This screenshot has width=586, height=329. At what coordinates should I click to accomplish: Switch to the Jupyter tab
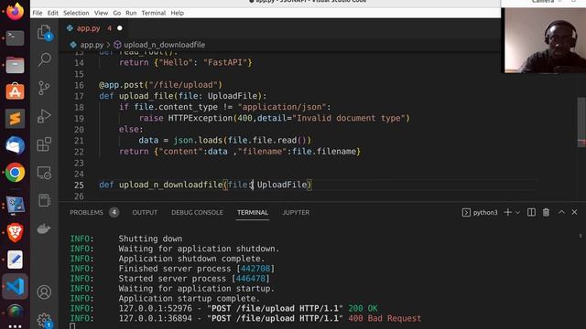[x=296, y=212]
